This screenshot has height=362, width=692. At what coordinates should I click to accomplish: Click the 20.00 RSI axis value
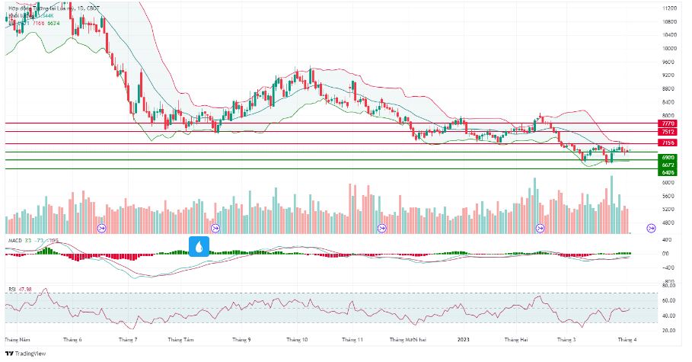(x=669, y=331)
